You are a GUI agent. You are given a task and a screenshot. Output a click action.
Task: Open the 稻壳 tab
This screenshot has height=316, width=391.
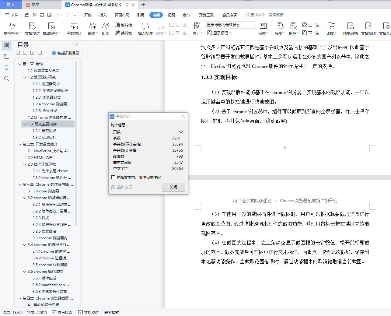point(41,5)
